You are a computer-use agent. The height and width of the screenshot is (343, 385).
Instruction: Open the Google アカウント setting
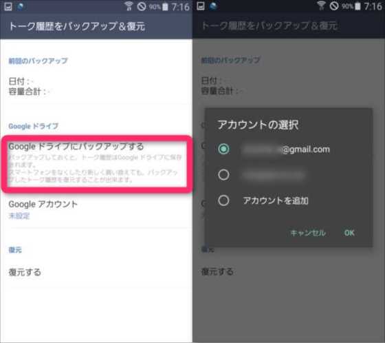96,209
